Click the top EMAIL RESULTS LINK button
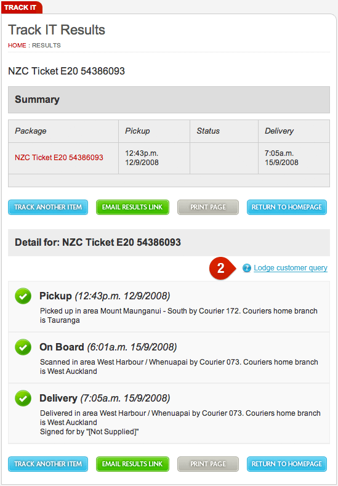 [132, 208]
